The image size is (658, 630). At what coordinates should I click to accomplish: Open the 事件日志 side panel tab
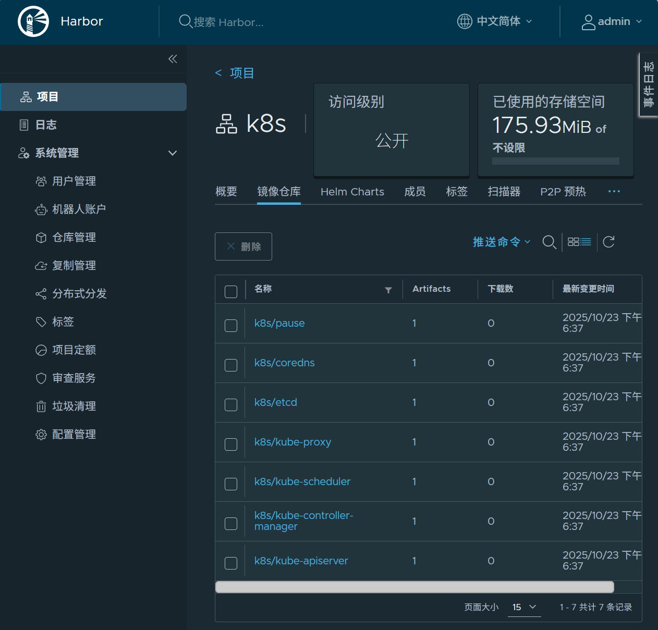(649, 84)
